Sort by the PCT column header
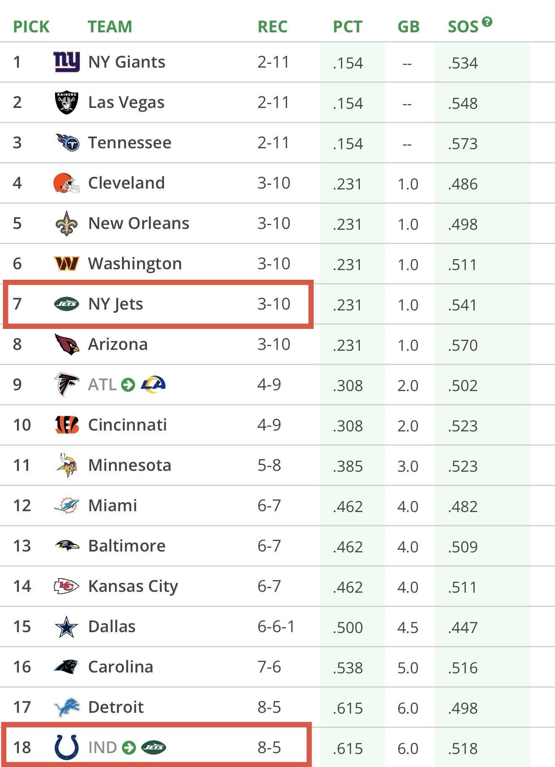 point(347,27)
